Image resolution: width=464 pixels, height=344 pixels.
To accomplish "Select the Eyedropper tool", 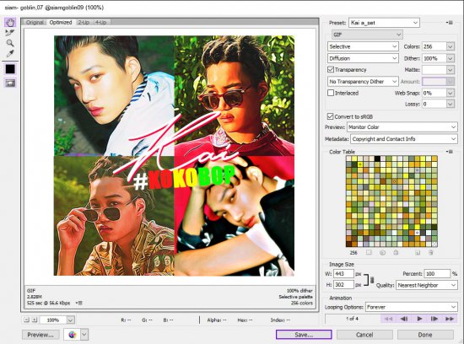I will [x=10, y=53].
